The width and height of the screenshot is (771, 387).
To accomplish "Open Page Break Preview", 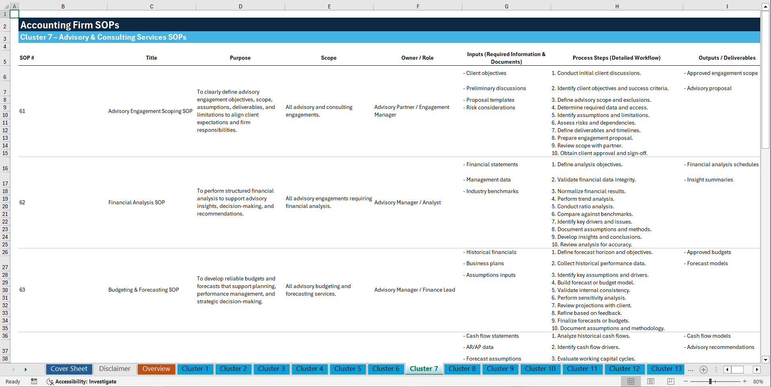I will click(670, 381).
